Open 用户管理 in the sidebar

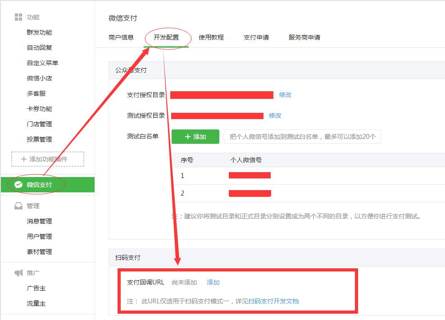pyautogui.click(x=40, y=236)
